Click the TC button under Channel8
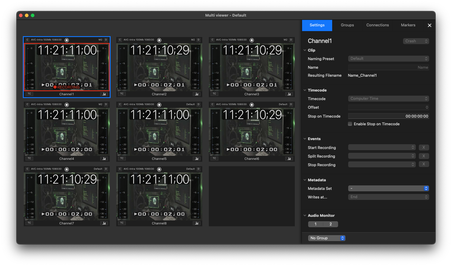 click(122, 223)
